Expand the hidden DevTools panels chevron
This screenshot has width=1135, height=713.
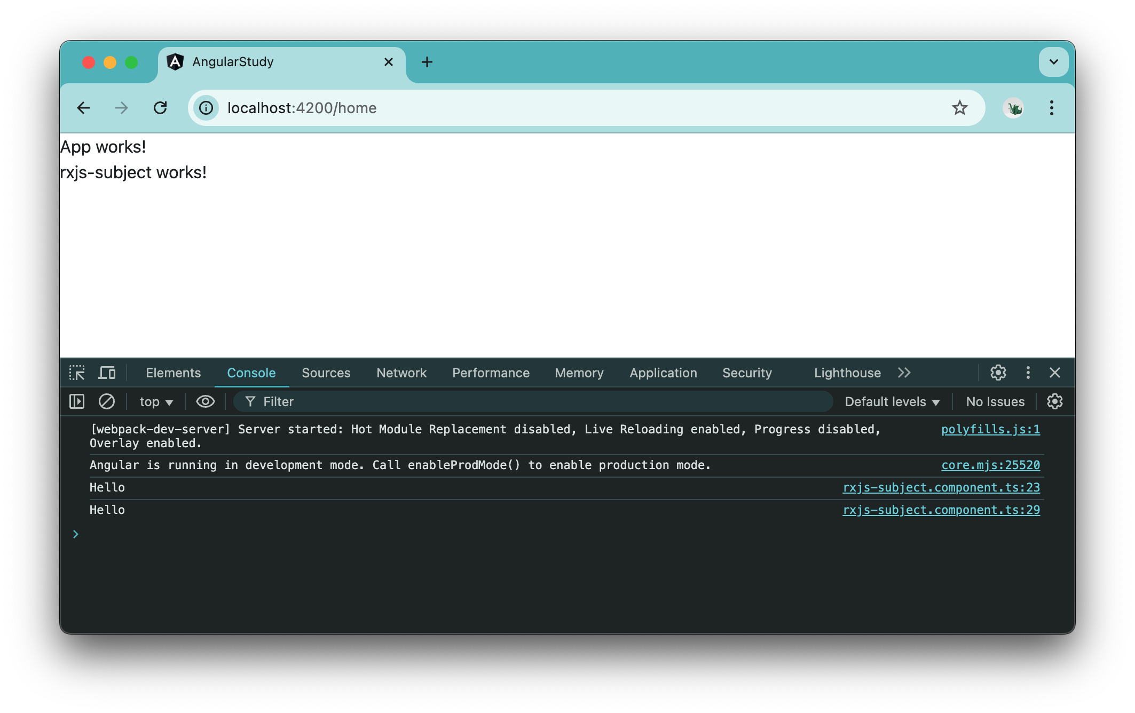[904, 373]
